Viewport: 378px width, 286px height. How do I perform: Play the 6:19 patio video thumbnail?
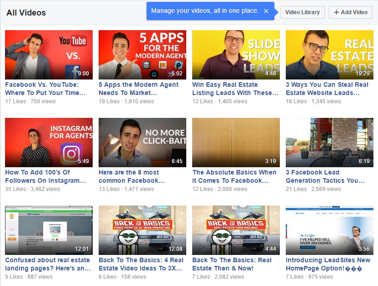click(x=329, y=143)
